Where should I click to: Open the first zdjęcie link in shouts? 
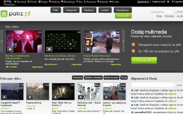coord(172,94)
